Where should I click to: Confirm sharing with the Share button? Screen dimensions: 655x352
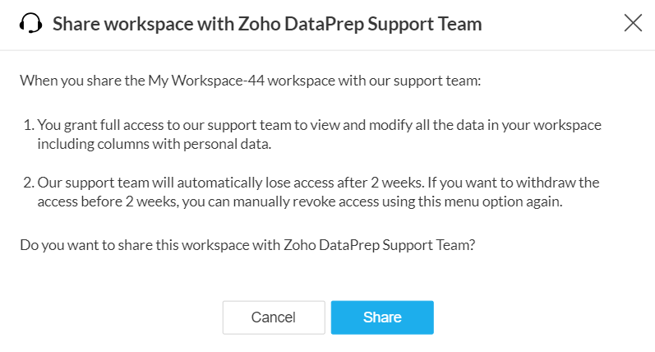(x=382, y=317)
